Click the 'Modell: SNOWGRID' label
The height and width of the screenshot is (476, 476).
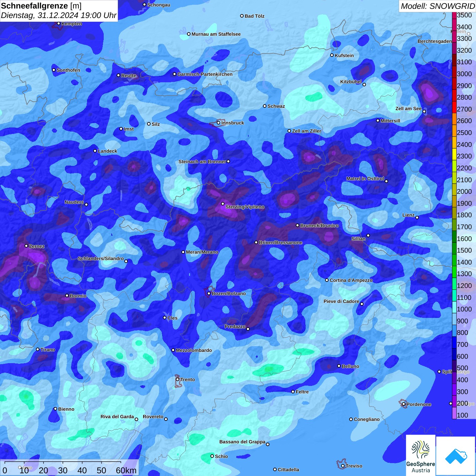[x=438, y=6]
